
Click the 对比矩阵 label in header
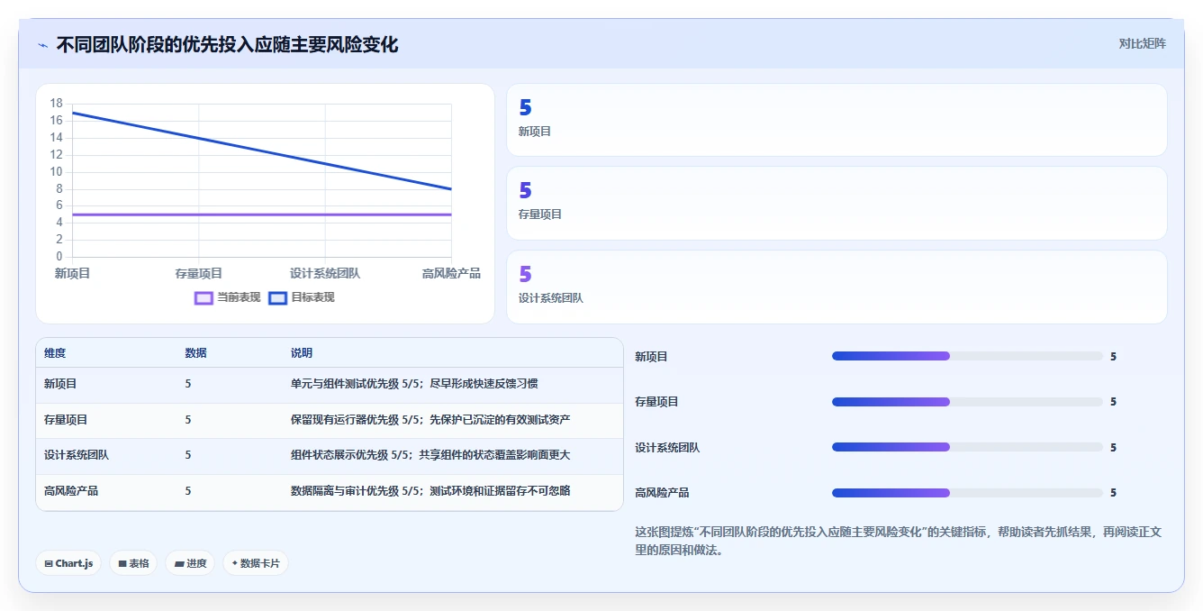click(1142, 43)
